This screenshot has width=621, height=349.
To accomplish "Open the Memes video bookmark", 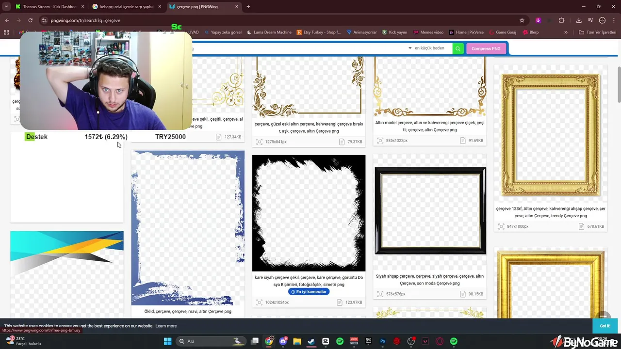I will coord(428,32).
